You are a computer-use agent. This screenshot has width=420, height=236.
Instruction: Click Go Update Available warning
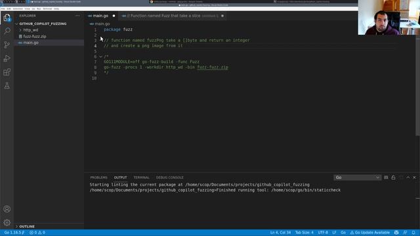pyautogui.click(x=370, y=233)
